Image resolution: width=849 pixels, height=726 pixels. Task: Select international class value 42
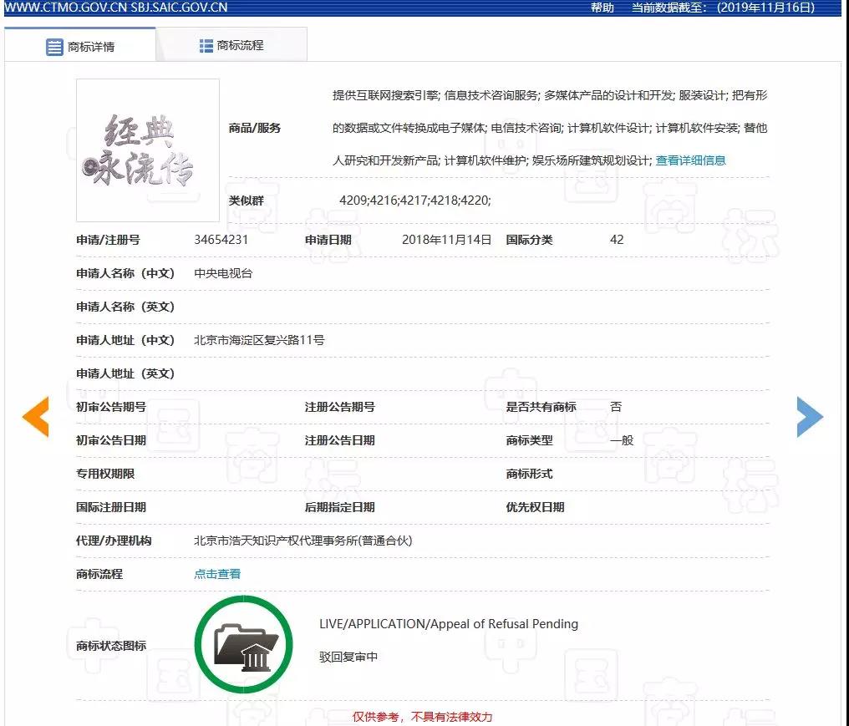point(617,240)
